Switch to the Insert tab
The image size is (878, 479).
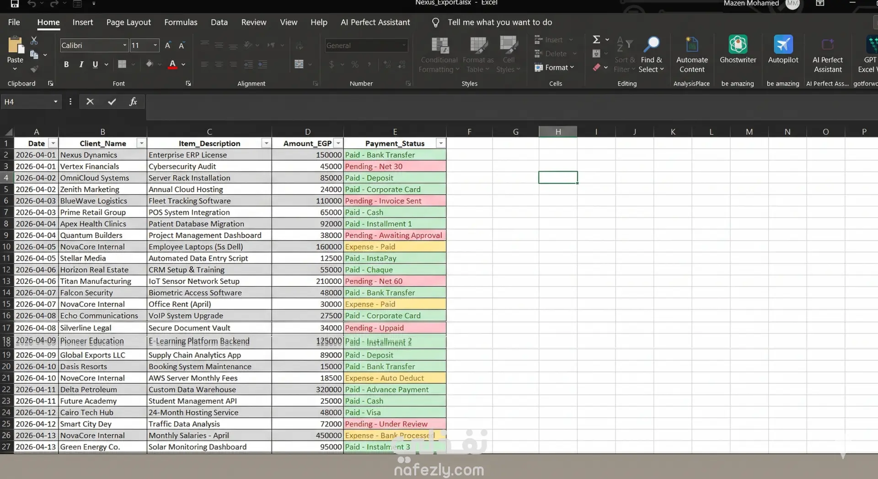(x=82, y=22)
